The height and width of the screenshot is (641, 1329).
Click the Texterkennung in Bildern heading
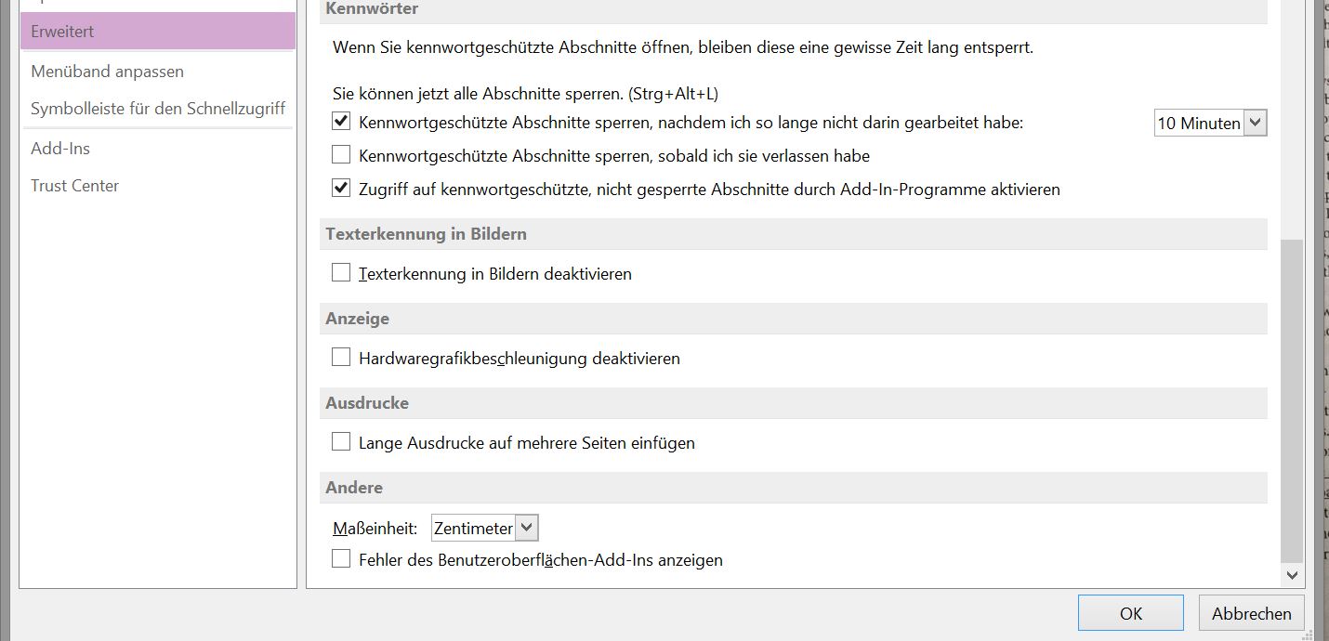pyautogui.click(x=426, y=234)
